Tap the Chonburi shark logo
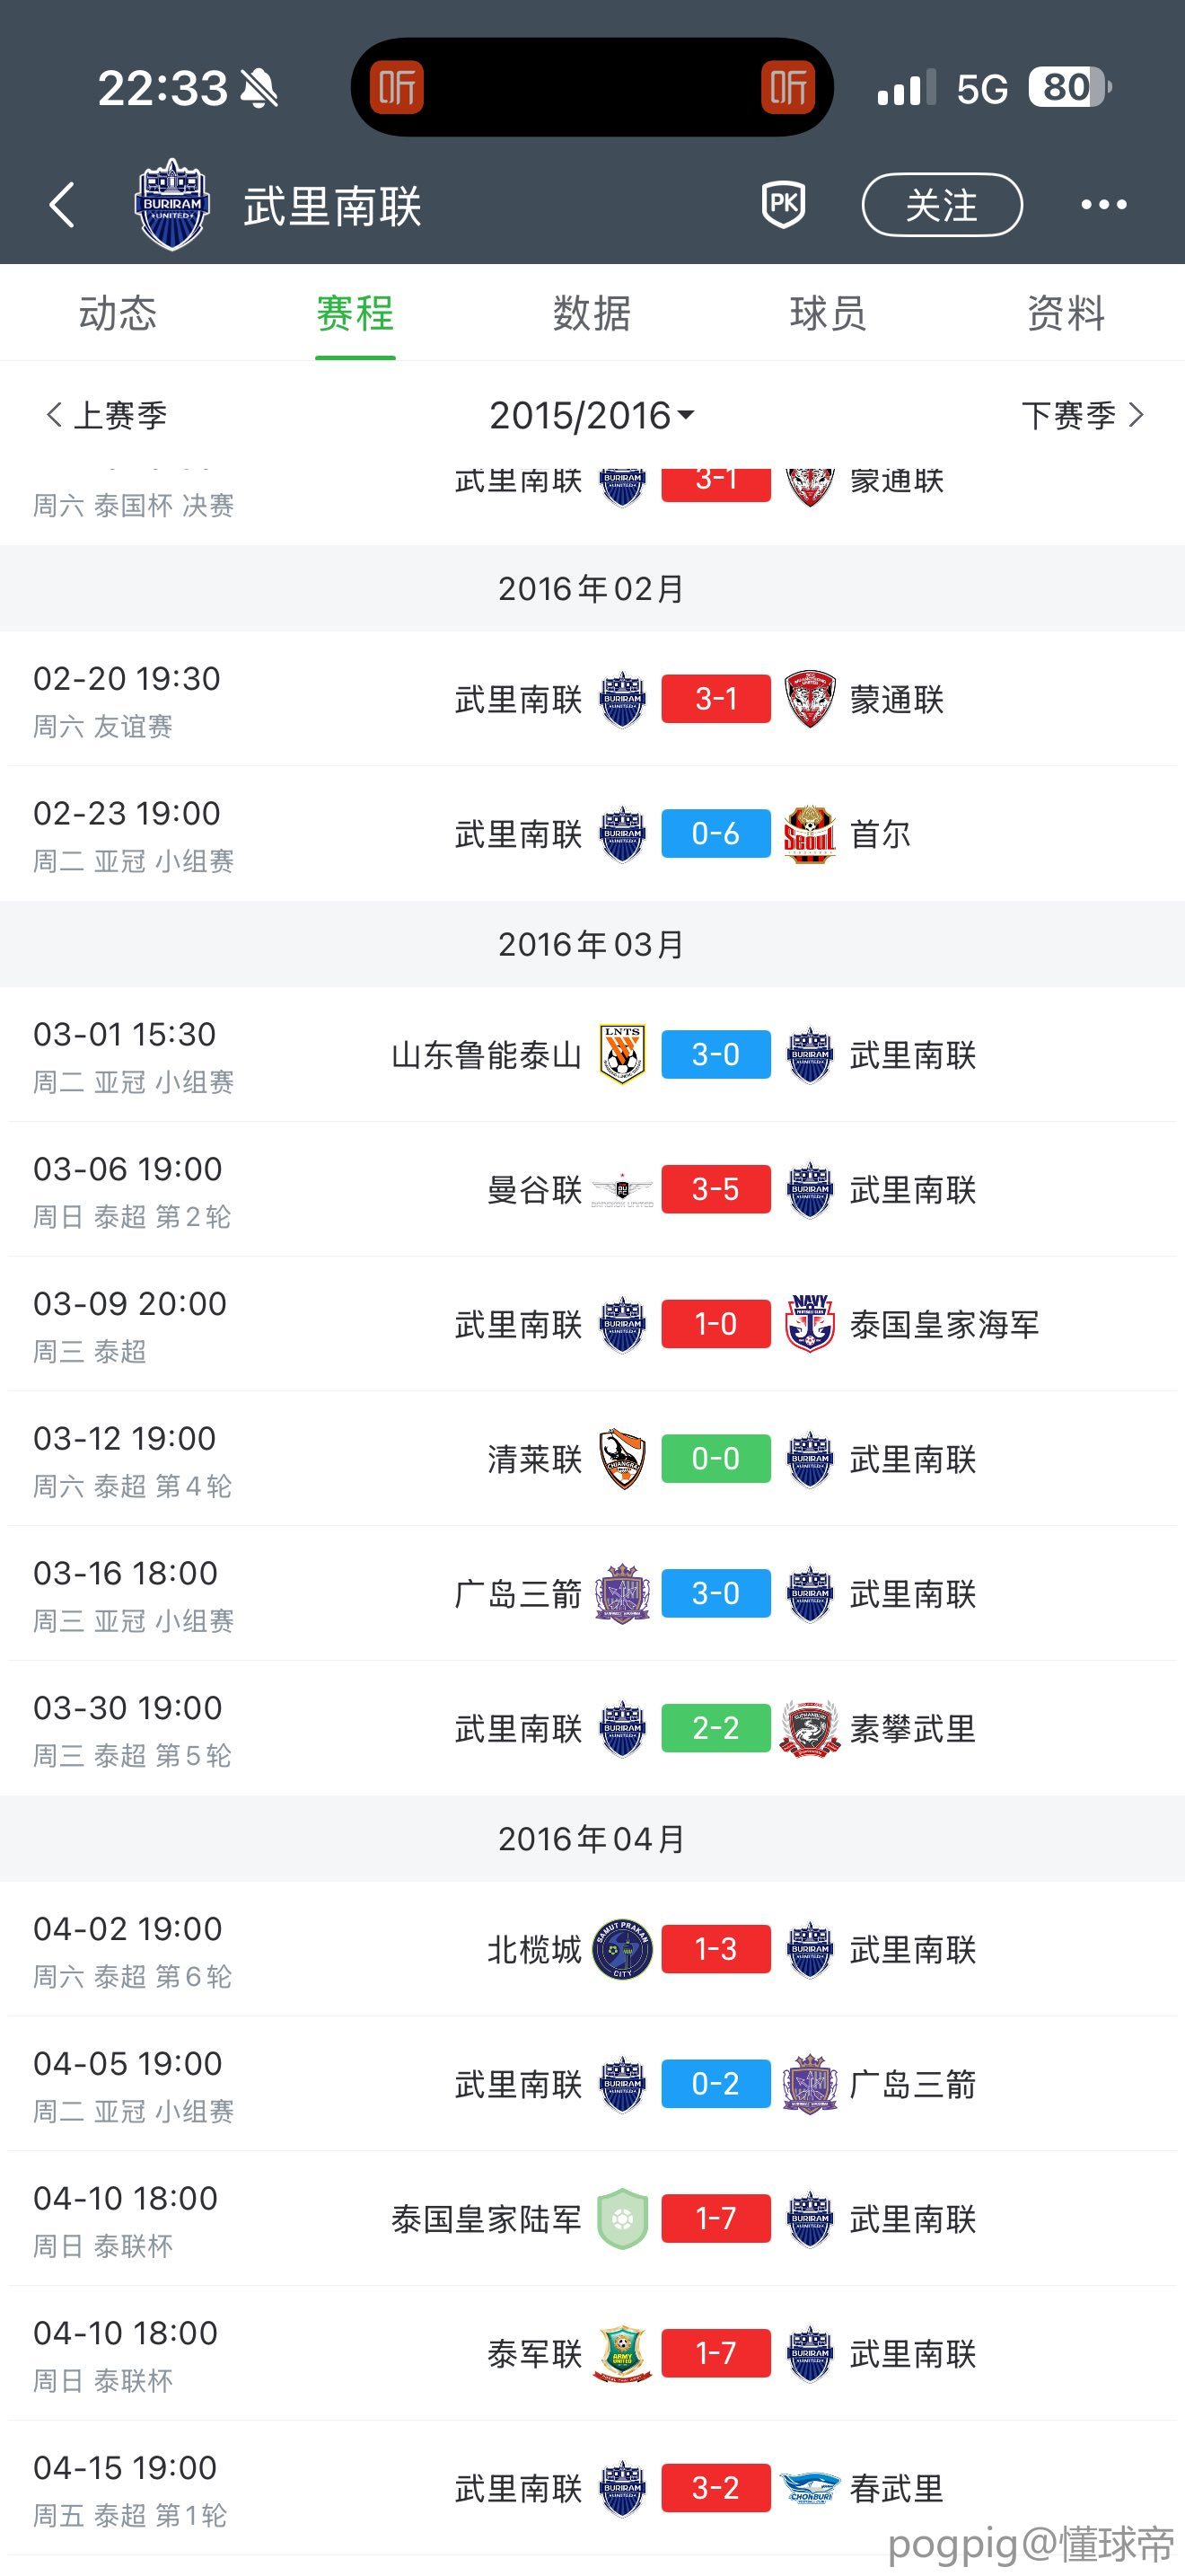Image resolution: width=1185 pixels, height=2576 pixels. coord(810,2488)
